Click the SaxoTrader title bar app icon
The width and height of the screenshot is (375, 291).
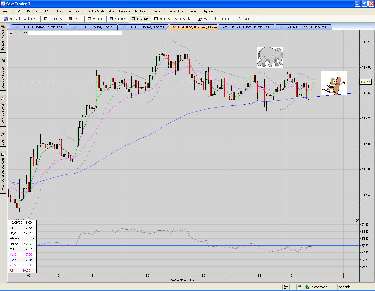tap(3, 4)
